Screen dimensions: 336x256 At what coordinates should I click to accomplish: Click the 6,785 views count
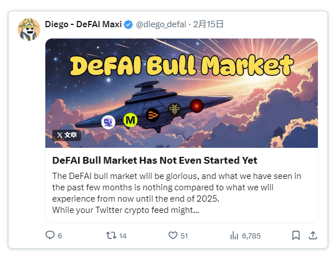[x=252, y=236]
